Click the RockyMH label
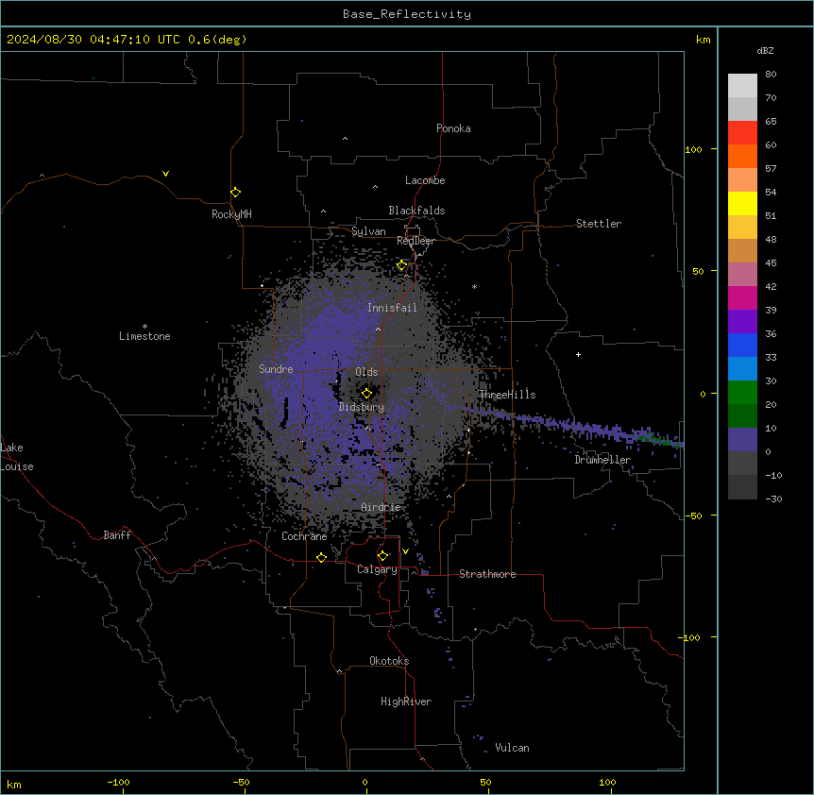 pos(231,214)
